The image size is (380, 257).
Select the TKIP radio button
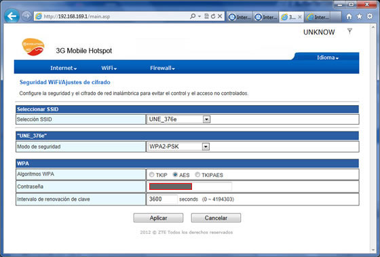152,174
